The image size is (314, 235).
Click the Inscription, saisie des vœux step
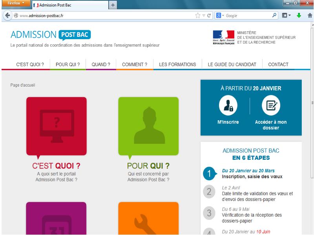[252, 177]
